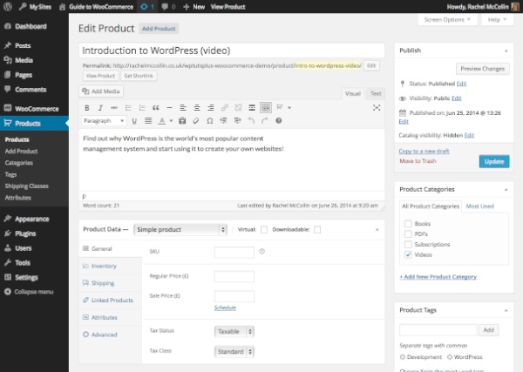
Task: Open the editor help question mark icon
Action: tap(279, 121)
